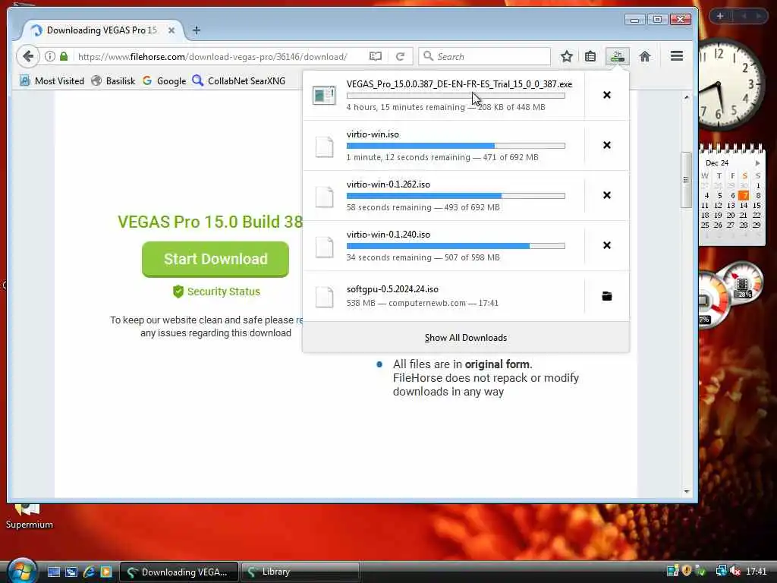Click the 'VEGAS Pro 15.0 Build' heading

coord(209,222)
